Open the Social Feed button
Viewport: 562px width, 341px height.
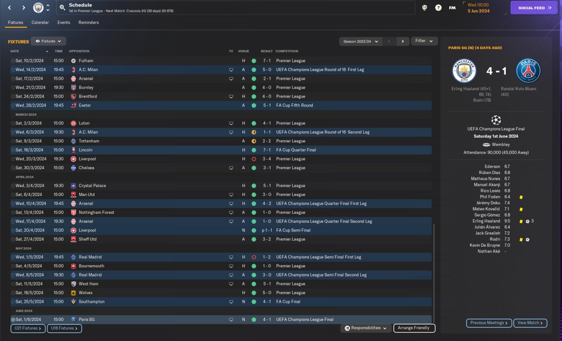point(534,7)
